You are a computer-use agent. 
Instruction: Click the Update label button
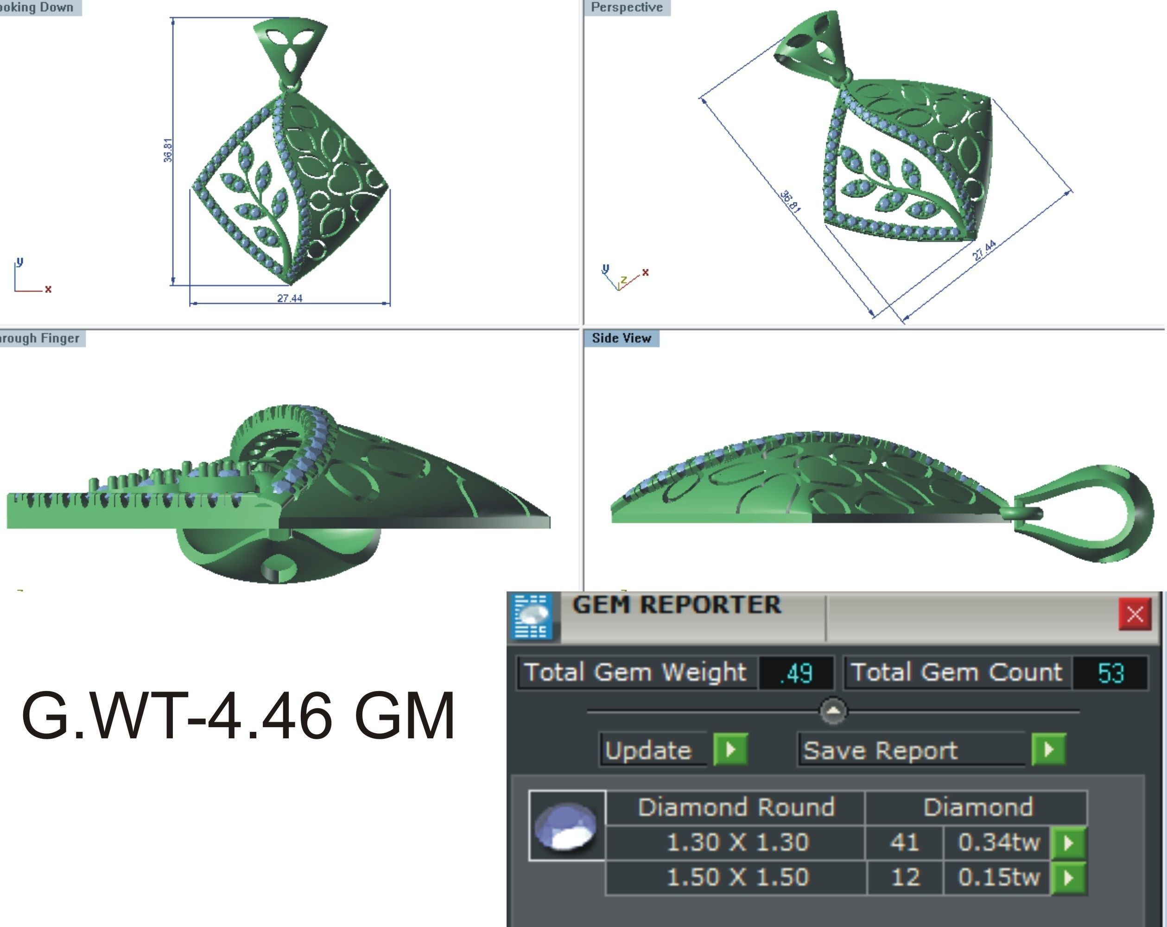653,750
